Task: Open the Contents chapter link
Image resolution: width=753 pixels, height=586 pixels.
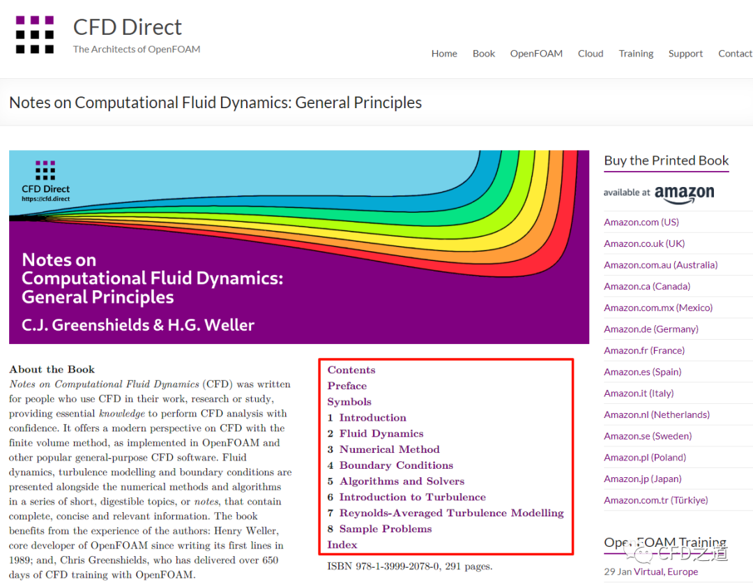Action: 351,370
